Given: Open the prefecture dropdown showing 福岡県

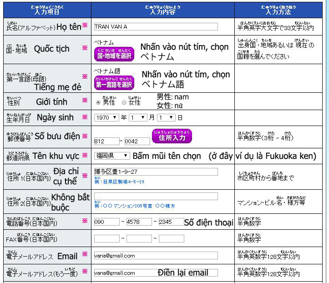Looking at the screenshot, I should [112, 156].
